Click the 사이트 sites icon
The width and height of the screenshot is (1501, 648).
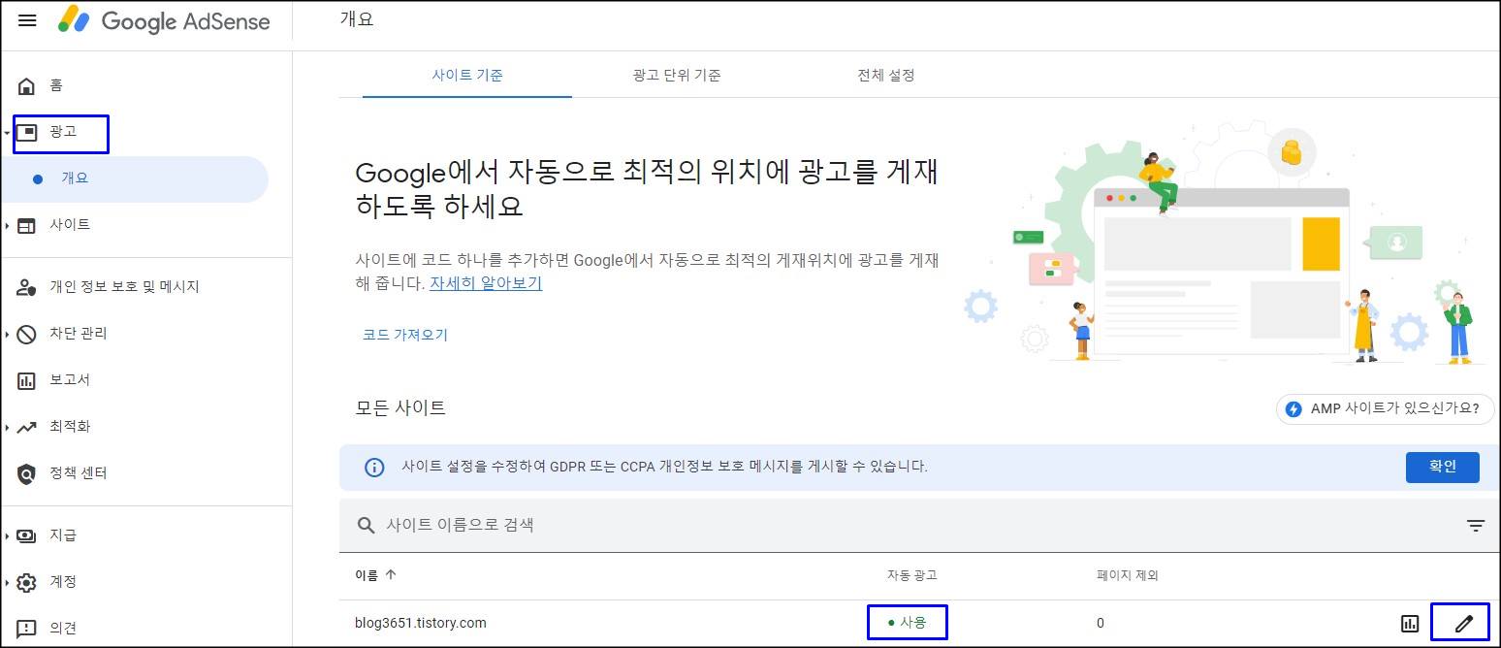pos(27,225)
